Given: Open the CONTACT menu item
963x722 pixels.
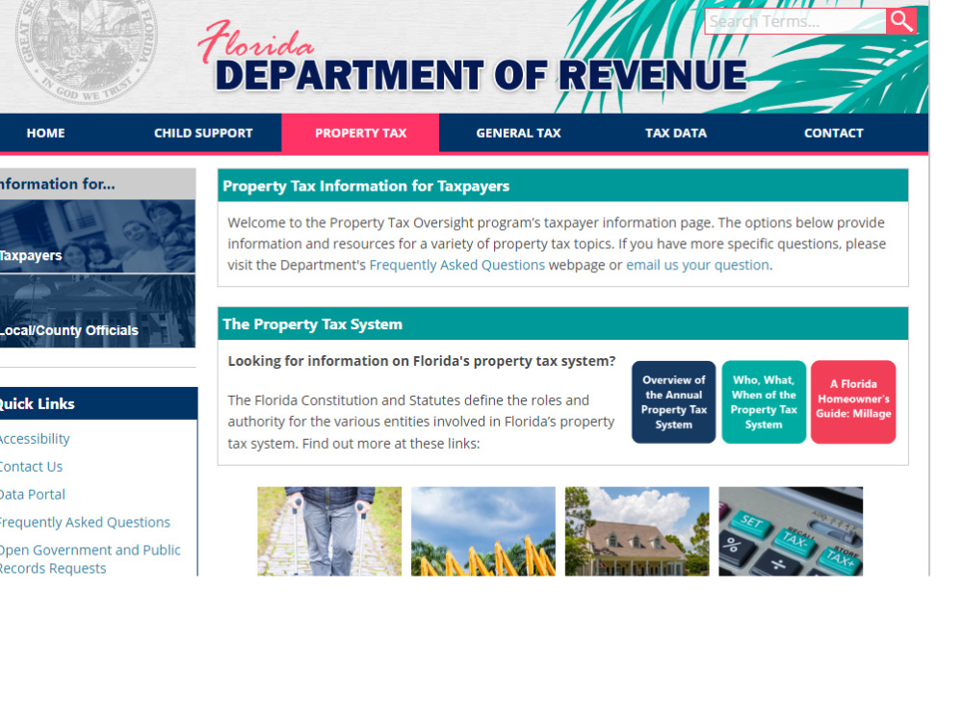Looking at the screenshot, I should pyautogui.click(x=833, y=133).
